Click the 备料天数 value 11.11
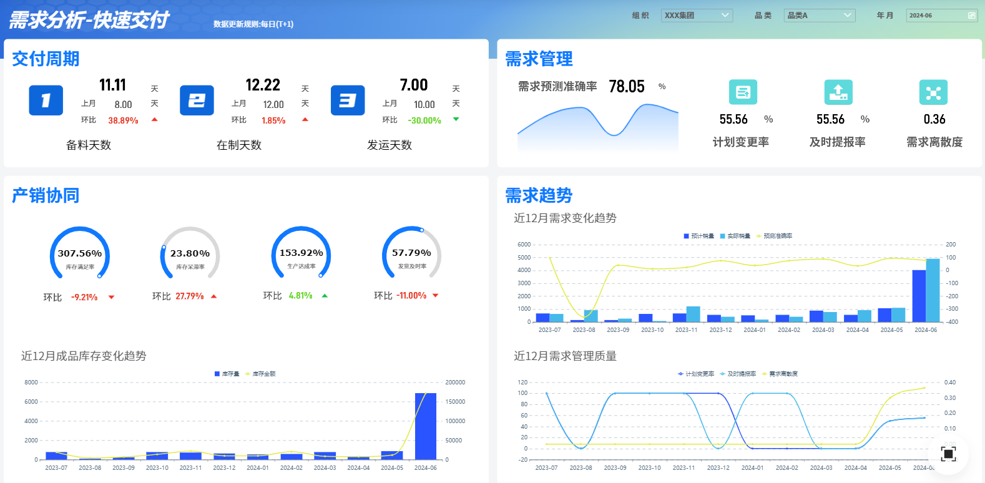The width and height of the screenshot is (985, 483). pos(113,85)
